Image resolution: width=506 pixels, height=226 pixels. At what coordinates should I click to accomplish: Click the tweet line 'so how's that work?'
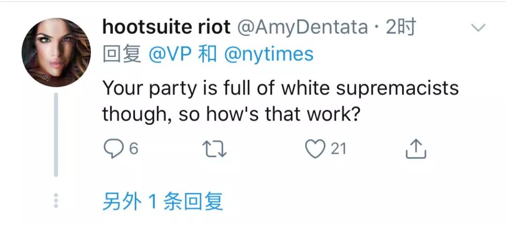[x=269, y=114]
